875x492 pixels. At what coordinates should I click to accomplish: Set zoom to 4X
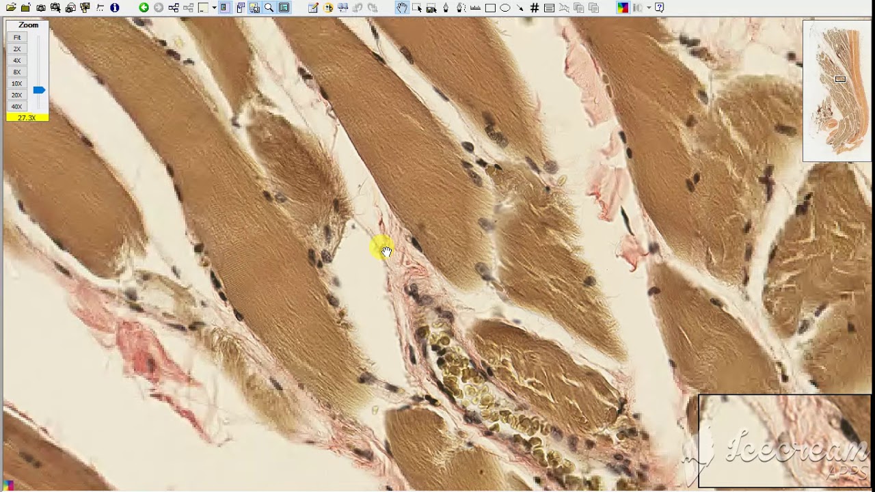[17, 61]
